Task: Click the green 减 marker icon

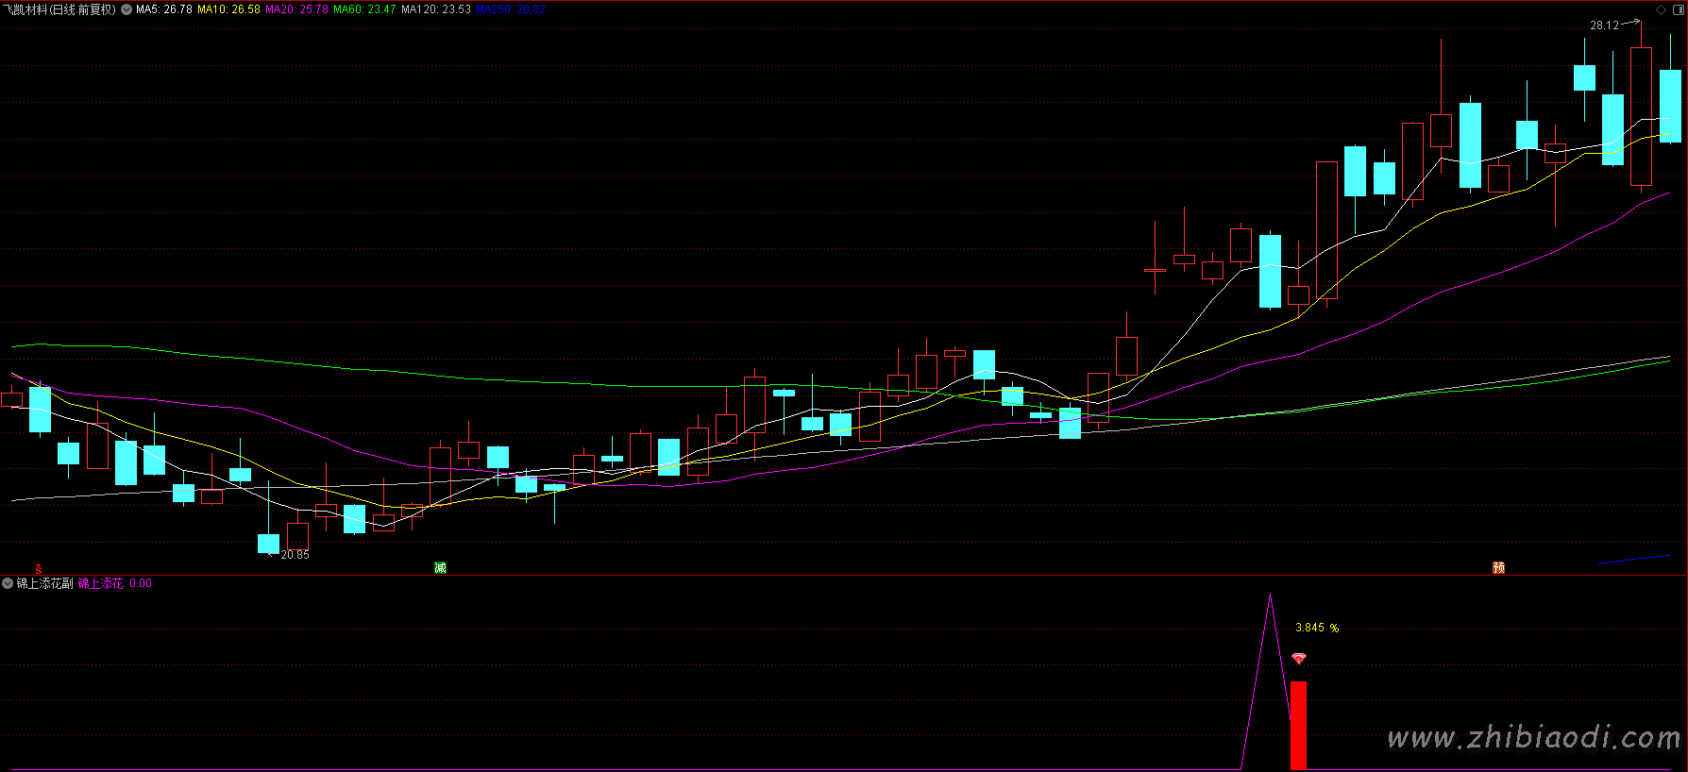Action: (440, 567)
